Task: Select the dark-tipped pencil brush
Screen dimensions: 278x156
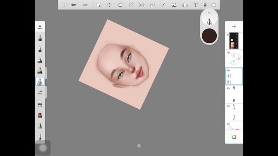Action: point(40,38)
